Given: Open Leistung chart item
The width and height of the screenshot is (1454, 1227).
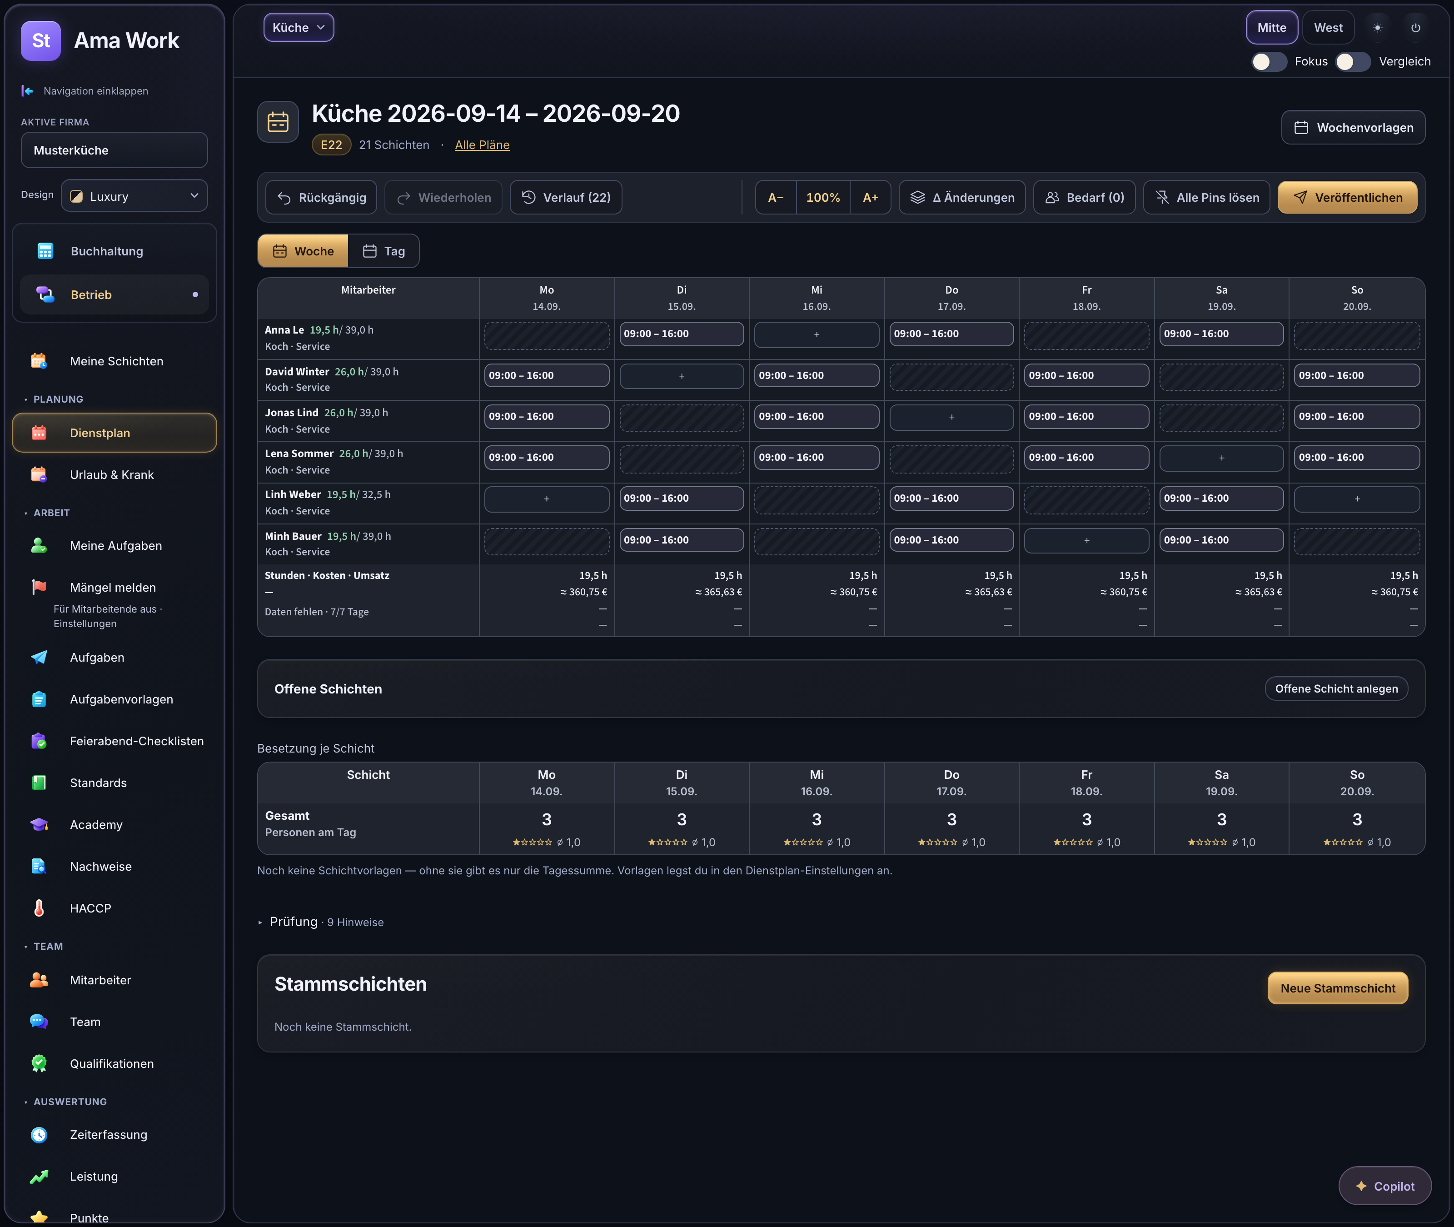Looking at the screenshot, I should point(115,1176).
